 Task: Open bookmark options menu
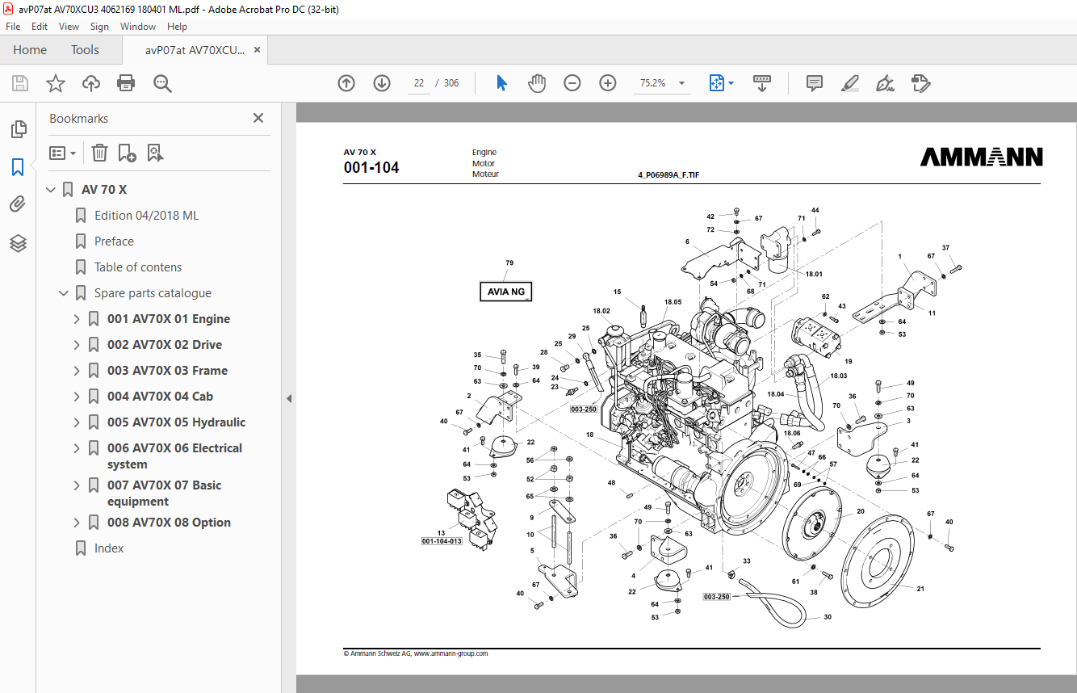tap(62, 153)
